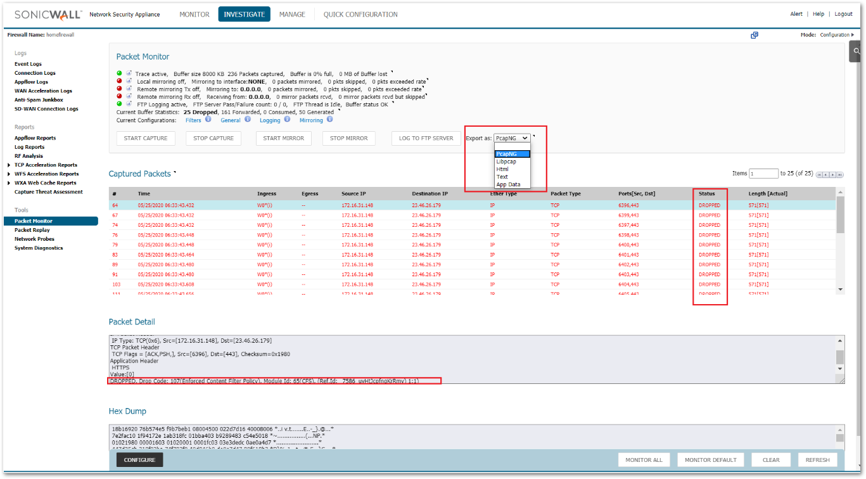Click green status light beside FTP Logging

point(120,104)
